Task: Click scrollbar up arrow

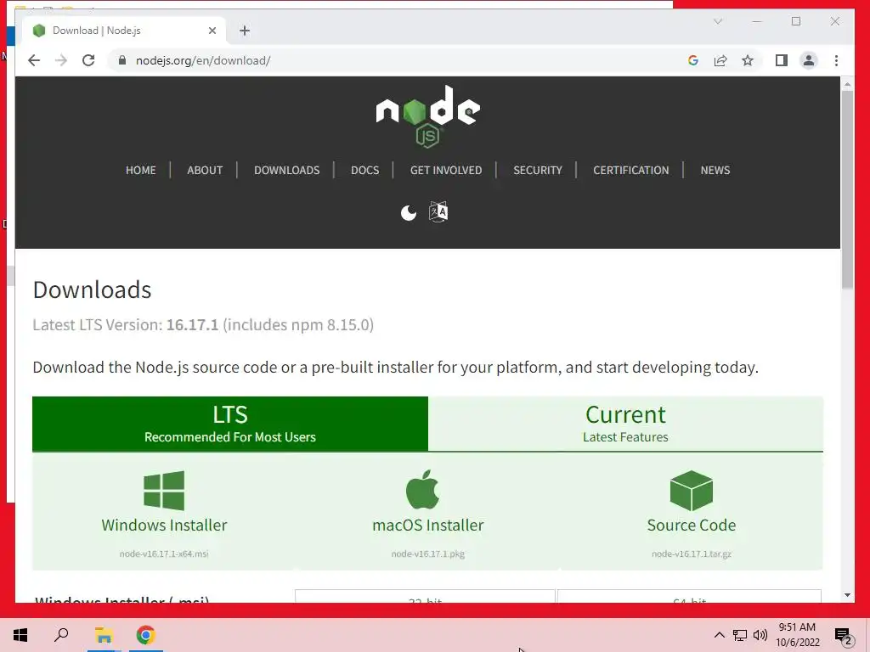Action: tap(847, 84)
